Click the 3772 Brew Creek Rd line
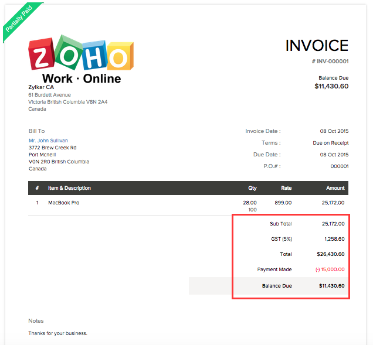Image resolution: width=373 pixels, height=345 pixels. pos(53,148)
